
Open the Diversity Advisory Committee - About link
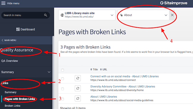[123, 86]
